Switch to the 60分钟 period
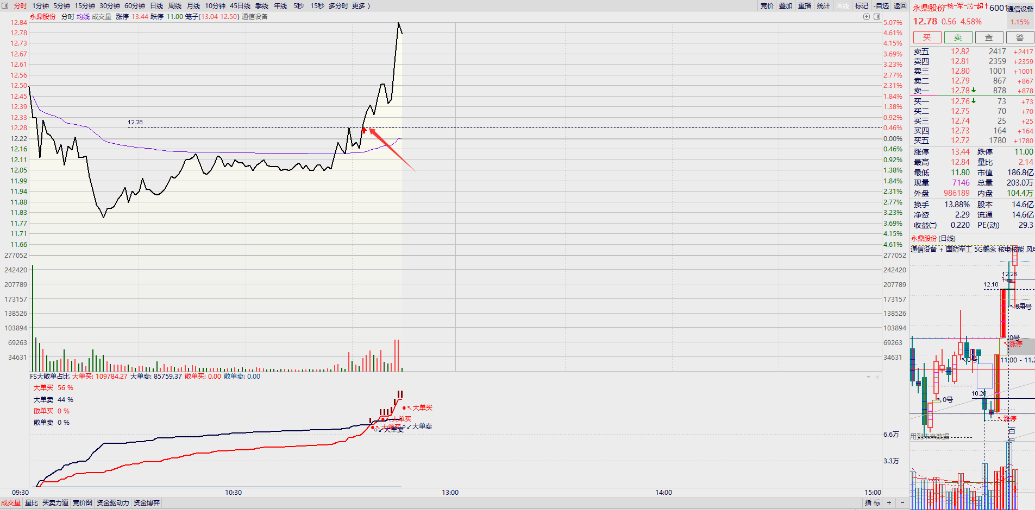The width and height of the screenshot is (1035, 510). point(135,5)
